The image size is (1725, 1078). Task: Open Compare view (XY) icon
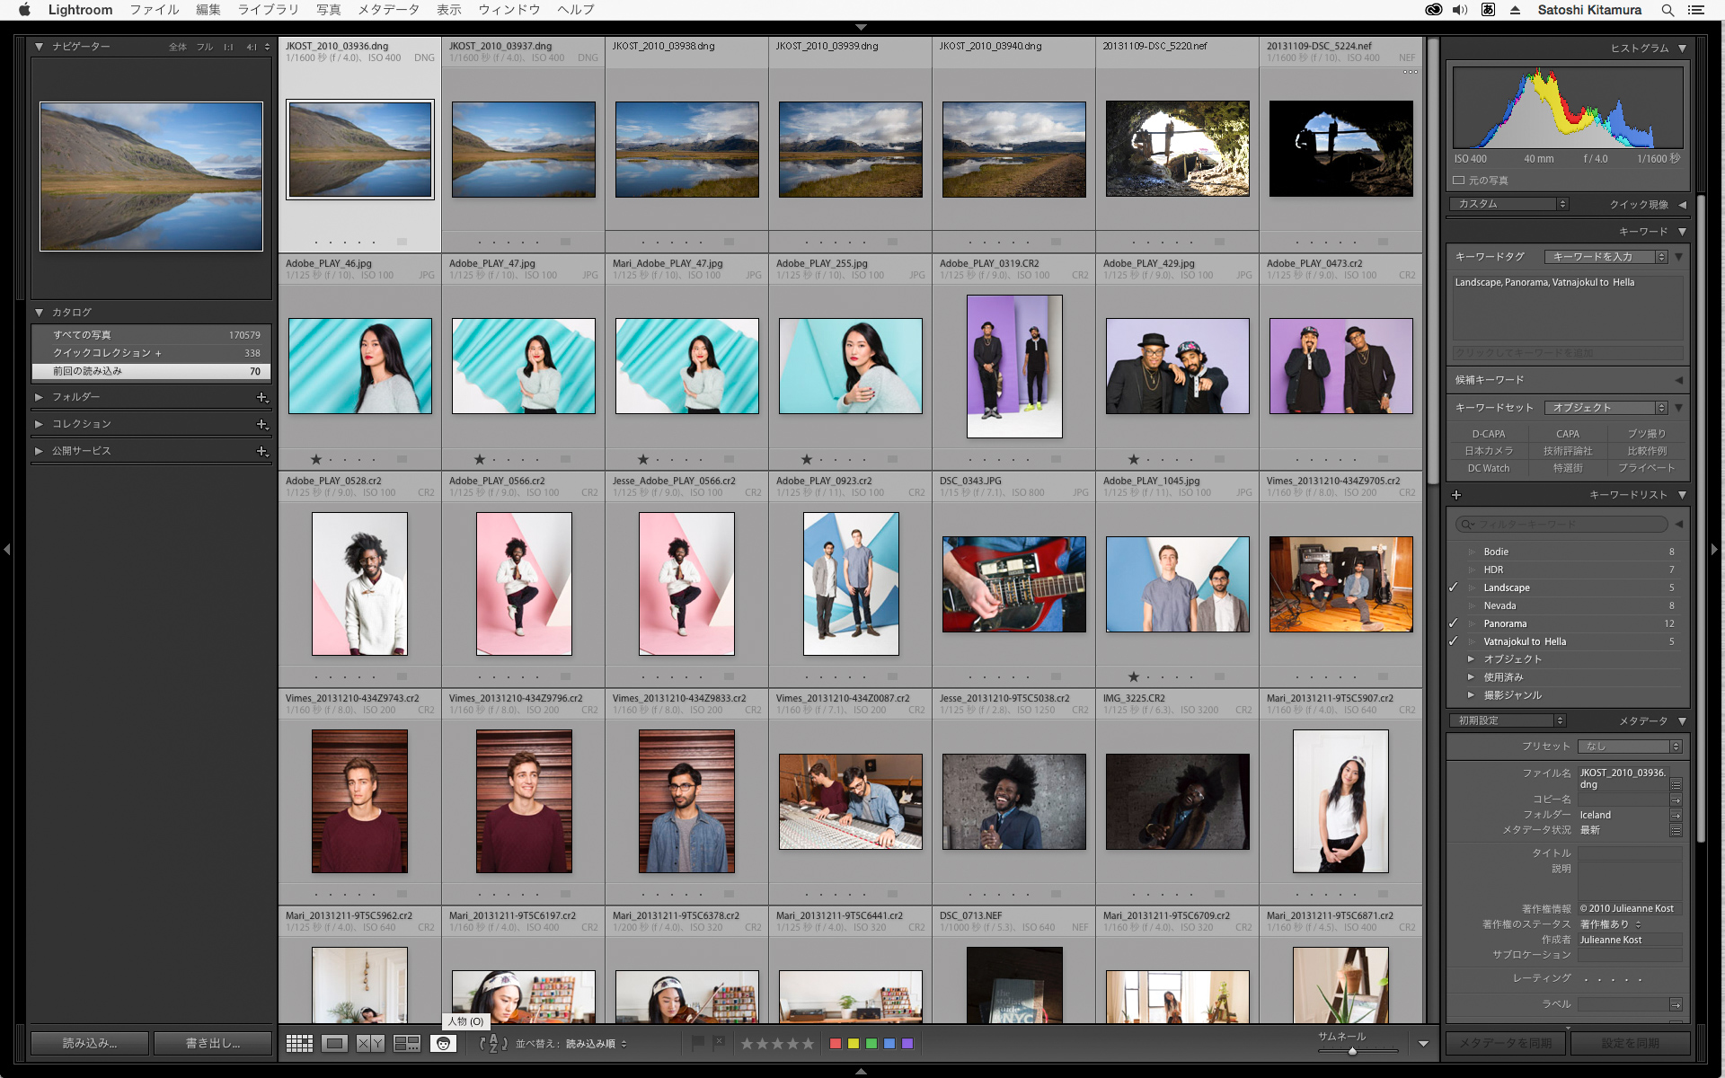(x=370, y=1043)
